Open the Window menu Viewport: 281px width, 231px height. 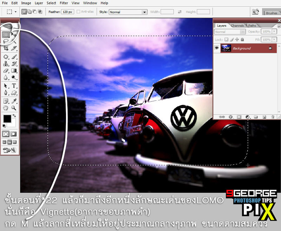point(90,3)
